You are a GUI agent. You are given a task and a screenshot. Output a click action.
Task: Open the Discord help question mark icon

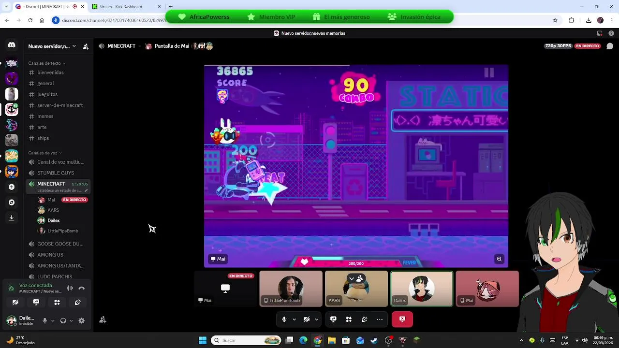coord(610,33)
